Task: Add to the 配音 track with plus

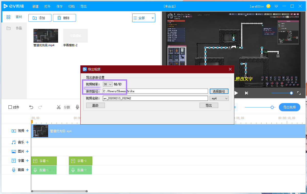Action: click(x=27, y=170)
